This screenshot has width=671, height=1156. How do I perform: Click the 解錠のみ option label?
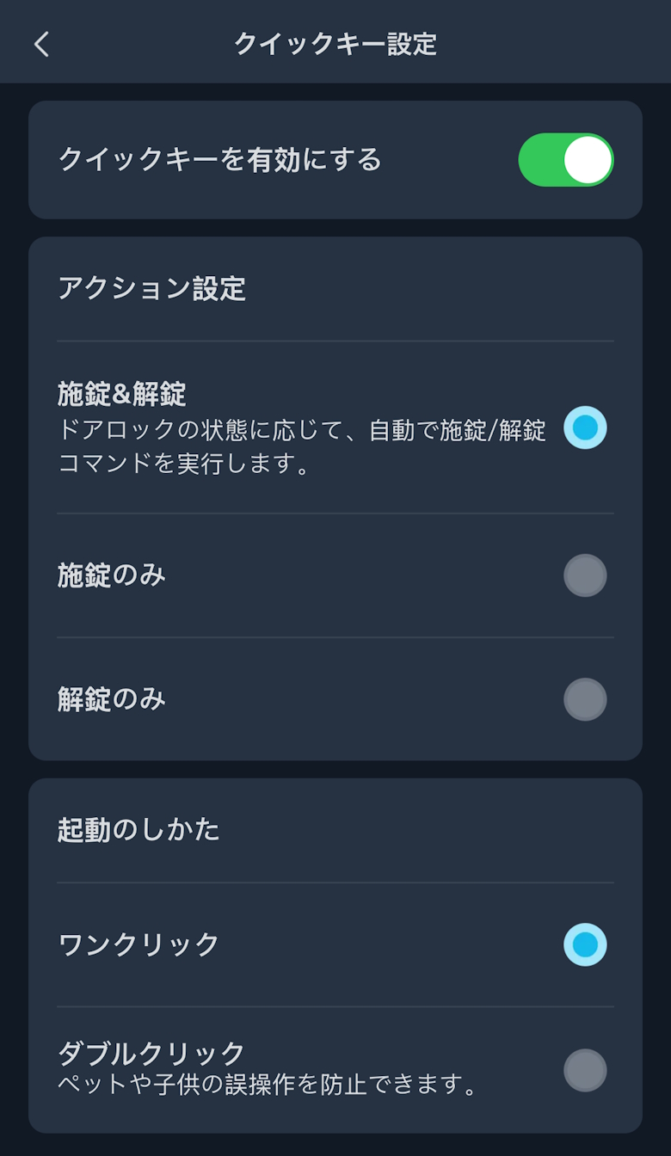111,699
